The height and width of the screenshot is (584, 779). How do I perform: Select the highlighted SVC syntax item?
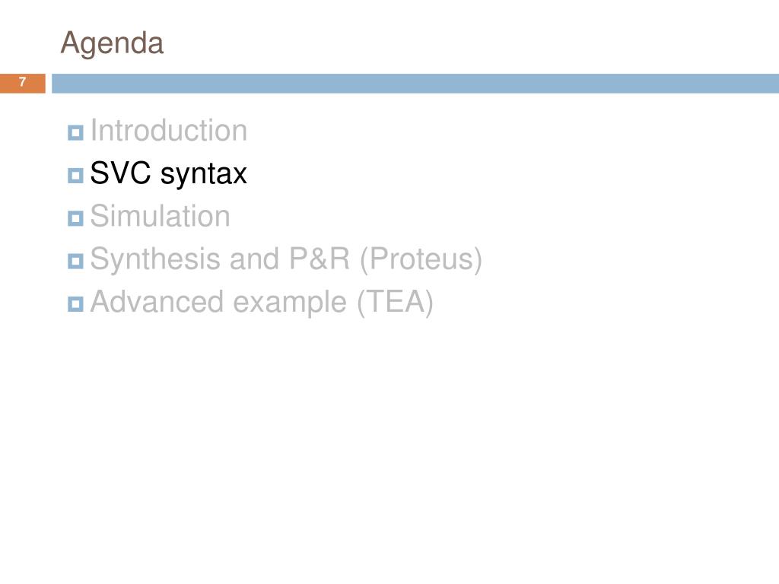pos(168,174)
